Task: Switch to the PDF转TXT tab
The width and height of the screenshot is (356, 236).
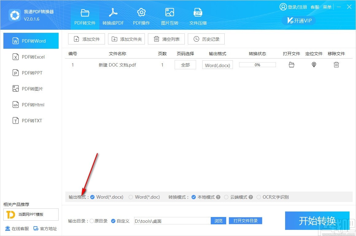Action: (x=31, y=120)
